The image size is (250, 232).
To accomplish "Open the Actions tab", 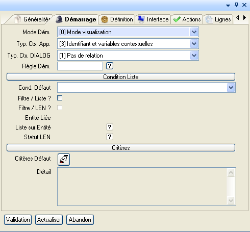I will [187, 19].
